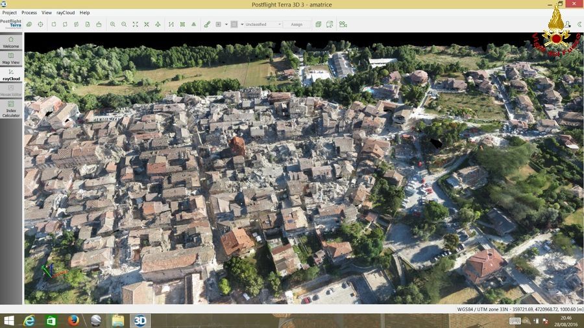Open the dropdown arrow beside the gray square
This screenshot has width=584, height=328.
[x=241, y=25]
